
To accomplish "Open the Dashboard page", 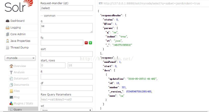I will [17, 21].
